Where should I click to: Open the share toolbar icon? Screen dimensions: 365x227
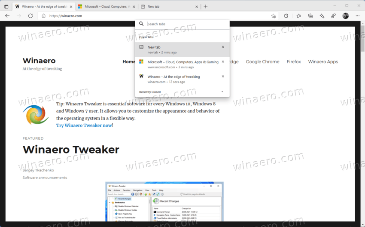pyautogui.click(x=334, y=16)
